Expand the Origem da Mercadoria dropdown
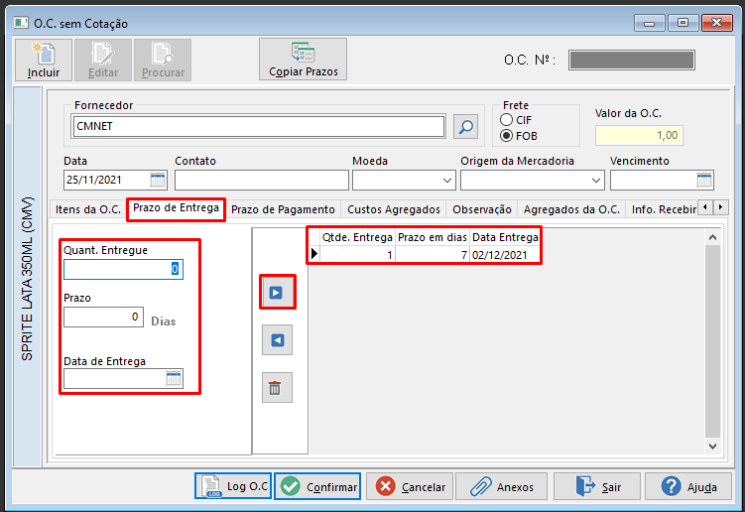Image resolution: width=745 pixels, height=512 pixels. coord(596,181)
